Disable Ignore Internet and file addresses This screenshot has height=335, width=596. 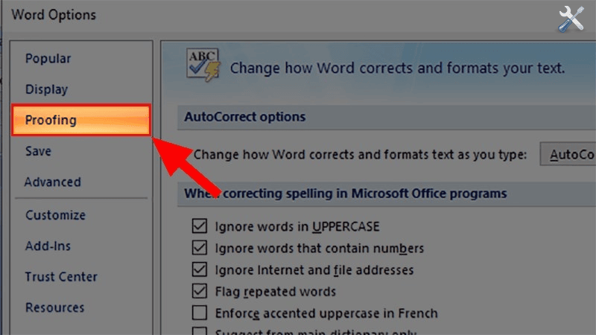coord(200,269)
